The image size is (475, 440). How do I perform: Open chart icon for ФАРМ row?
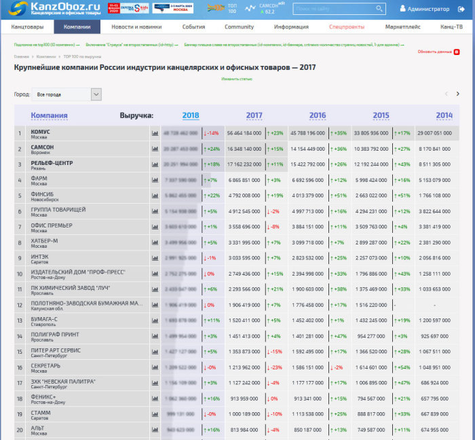(155, 180)
